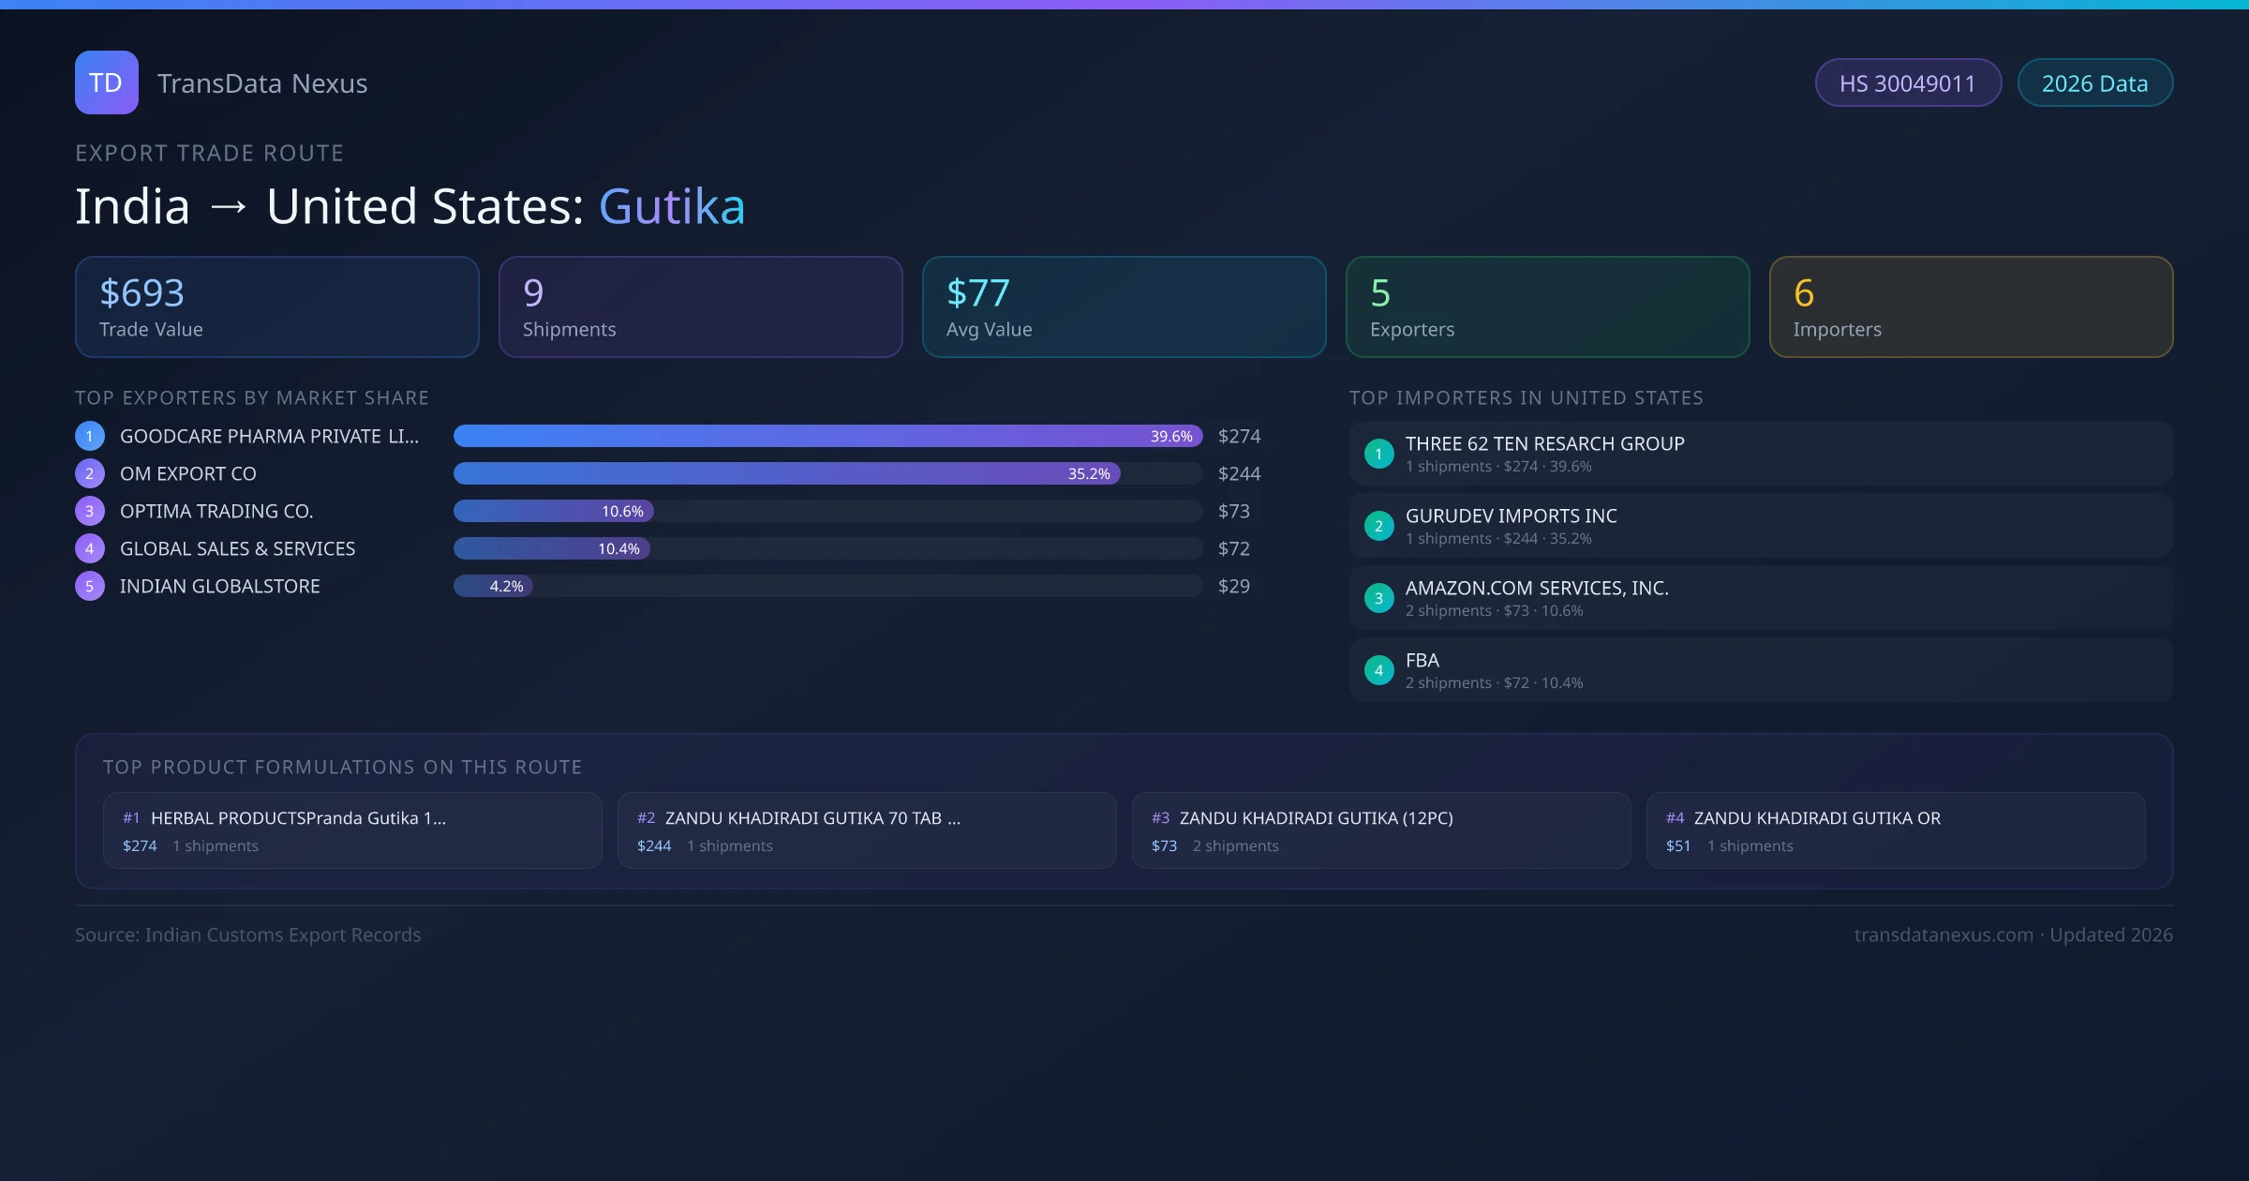This screenshot has width=2249, height=1181.
Task: Switch to the TOP IMPORTERS IN UNITED STATES section
Action: pos(1527,397)
